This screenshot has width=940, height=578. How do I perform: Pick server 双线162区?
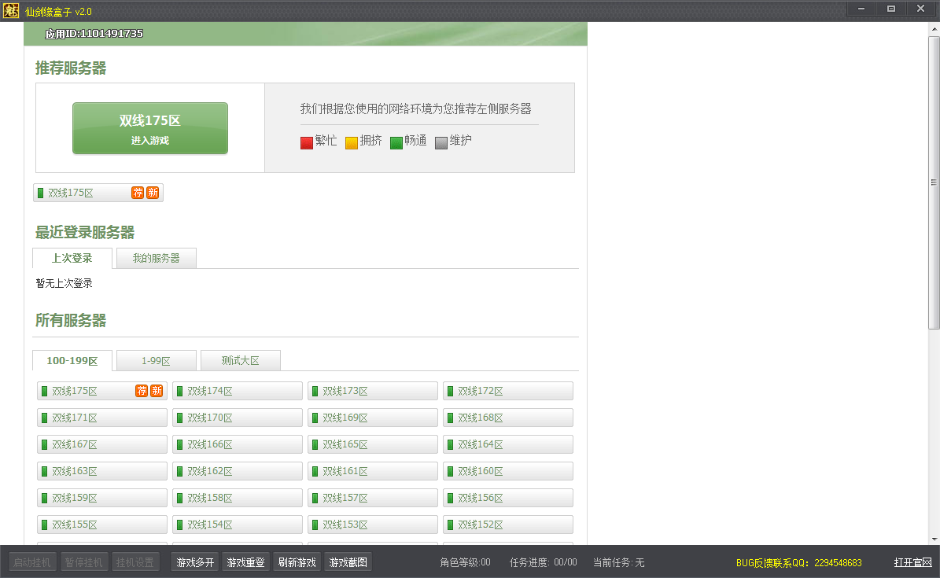(238, 471)
